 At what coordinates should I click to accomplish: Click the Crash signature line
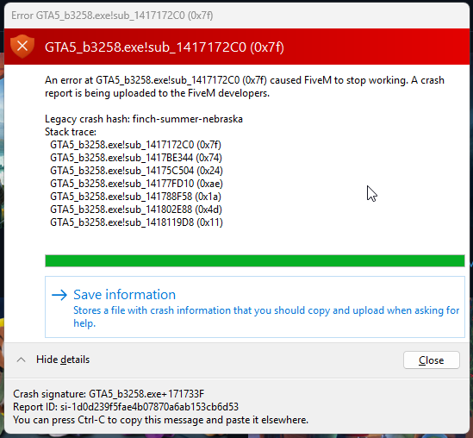coord(109,394)
